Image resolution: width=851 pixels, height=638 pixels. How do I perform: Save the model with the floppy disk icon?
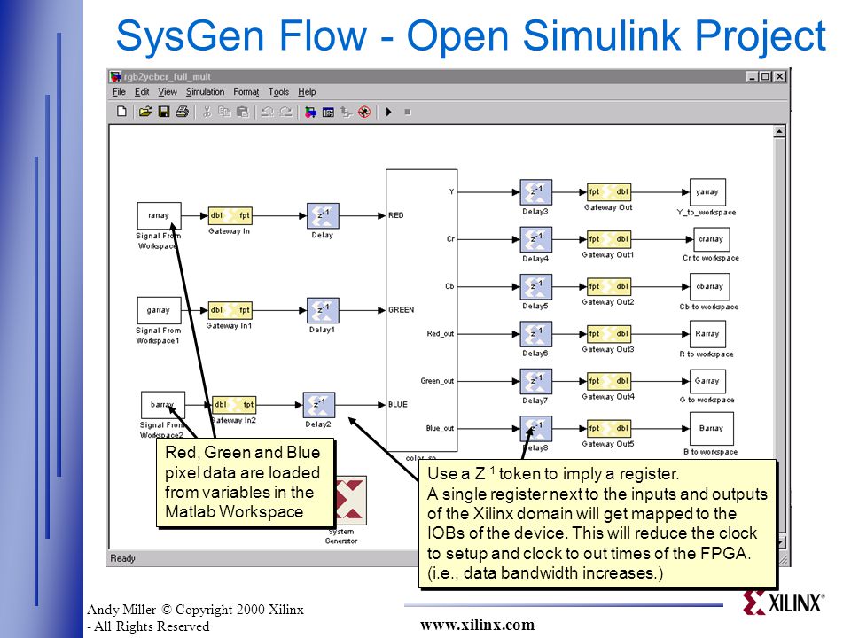click(x=163, y=112)
